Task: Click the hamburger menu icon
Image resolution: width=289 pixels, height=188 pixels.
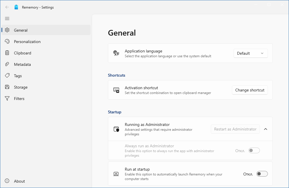Action: tap(7, 19)
